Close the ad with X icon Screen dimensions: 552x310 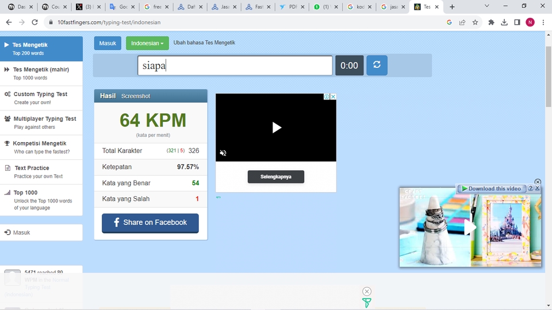(333, 97)
